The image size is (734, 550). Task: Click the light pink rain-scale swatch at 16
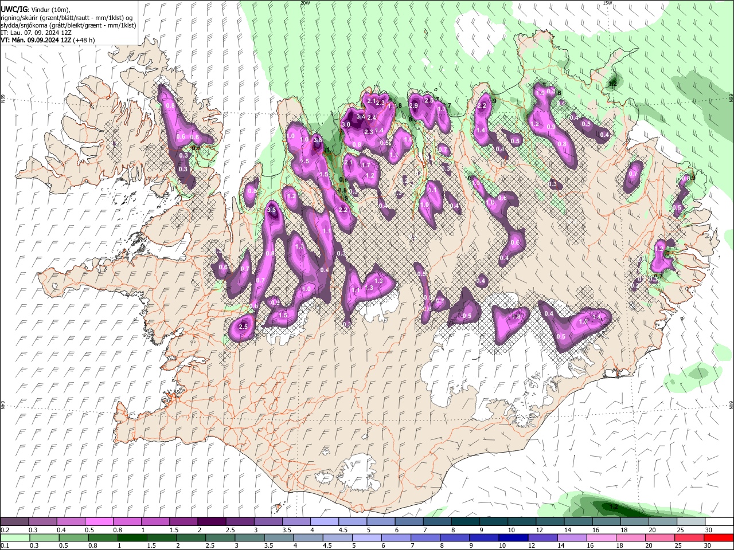tap(601, 537)
